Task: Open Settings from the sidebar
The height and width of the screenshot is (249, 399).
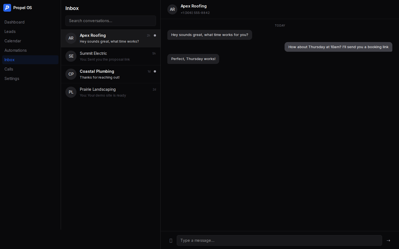Action: click(x=30, y=79)
